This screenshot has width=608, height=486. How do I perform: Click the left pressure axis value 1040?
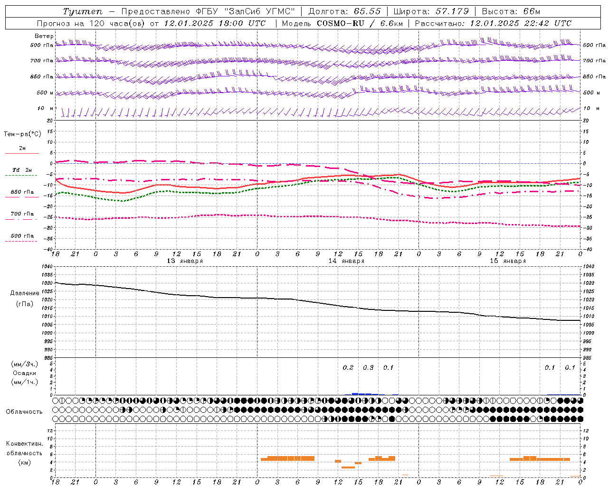pos(47,267)
